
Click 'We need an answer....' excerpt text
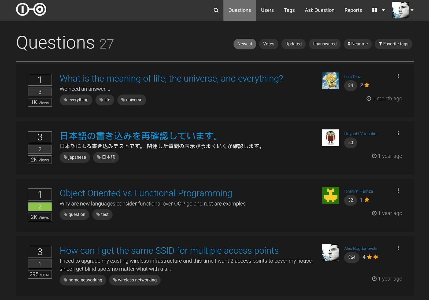point(85,89)
